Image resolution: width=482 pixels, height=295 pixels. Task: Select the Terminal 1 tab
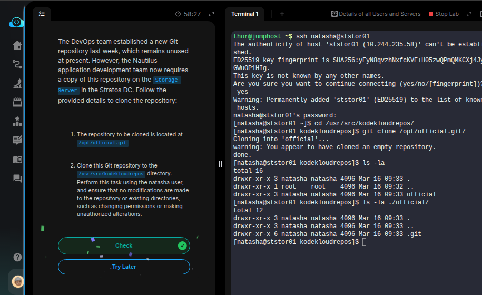245,14
